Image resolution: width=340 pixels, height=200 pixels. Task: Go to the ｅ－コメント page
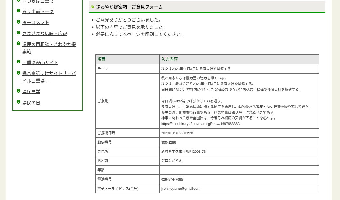pyautogui.click(x=36, y=22)
